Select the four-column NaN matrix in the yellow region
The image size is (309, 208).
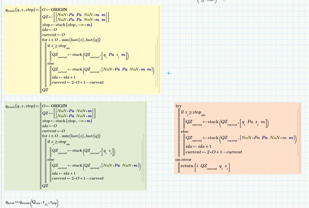pyautogui.click(x=81, y=17)
